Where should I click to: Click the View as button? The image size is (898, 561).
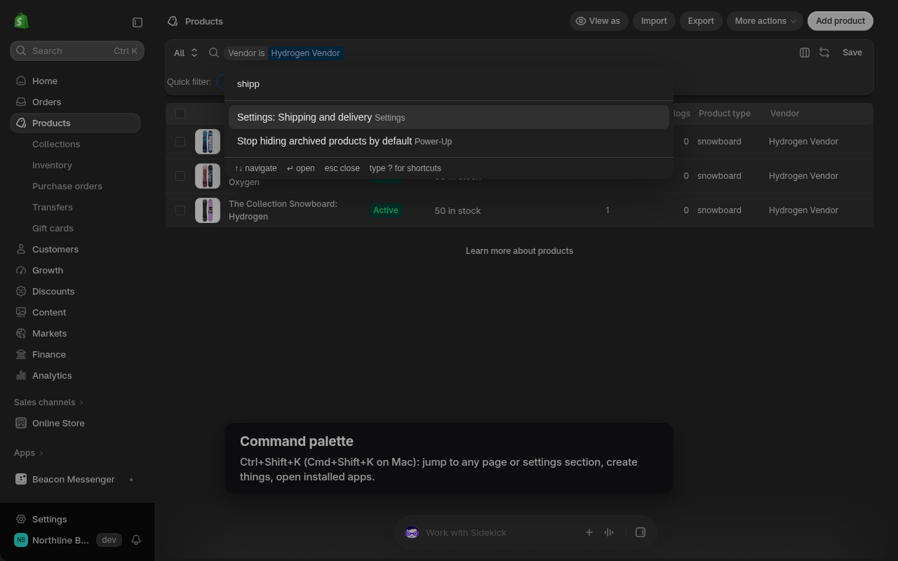pos(598,21)
